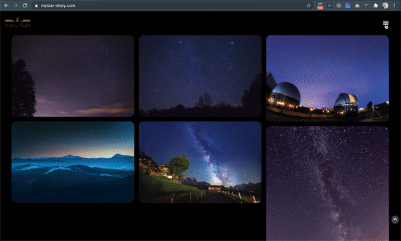Bookmark this page with the star icon
Screen dimensions: 401x241
pos(309,5)
